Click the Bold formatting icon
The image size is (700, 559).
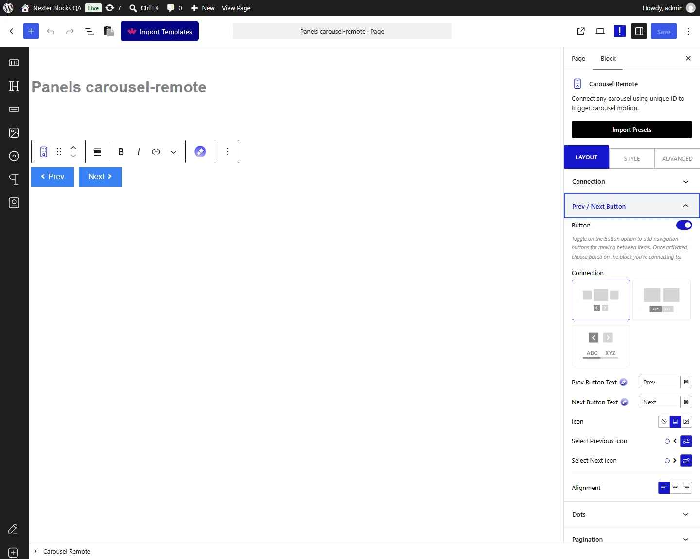[x=121, y=152]
